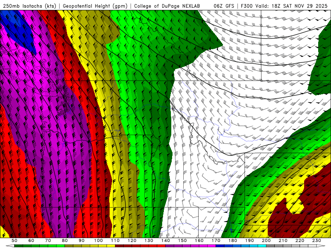
Task: Click the 210 value on the color scale
Action: click(283, 241)
